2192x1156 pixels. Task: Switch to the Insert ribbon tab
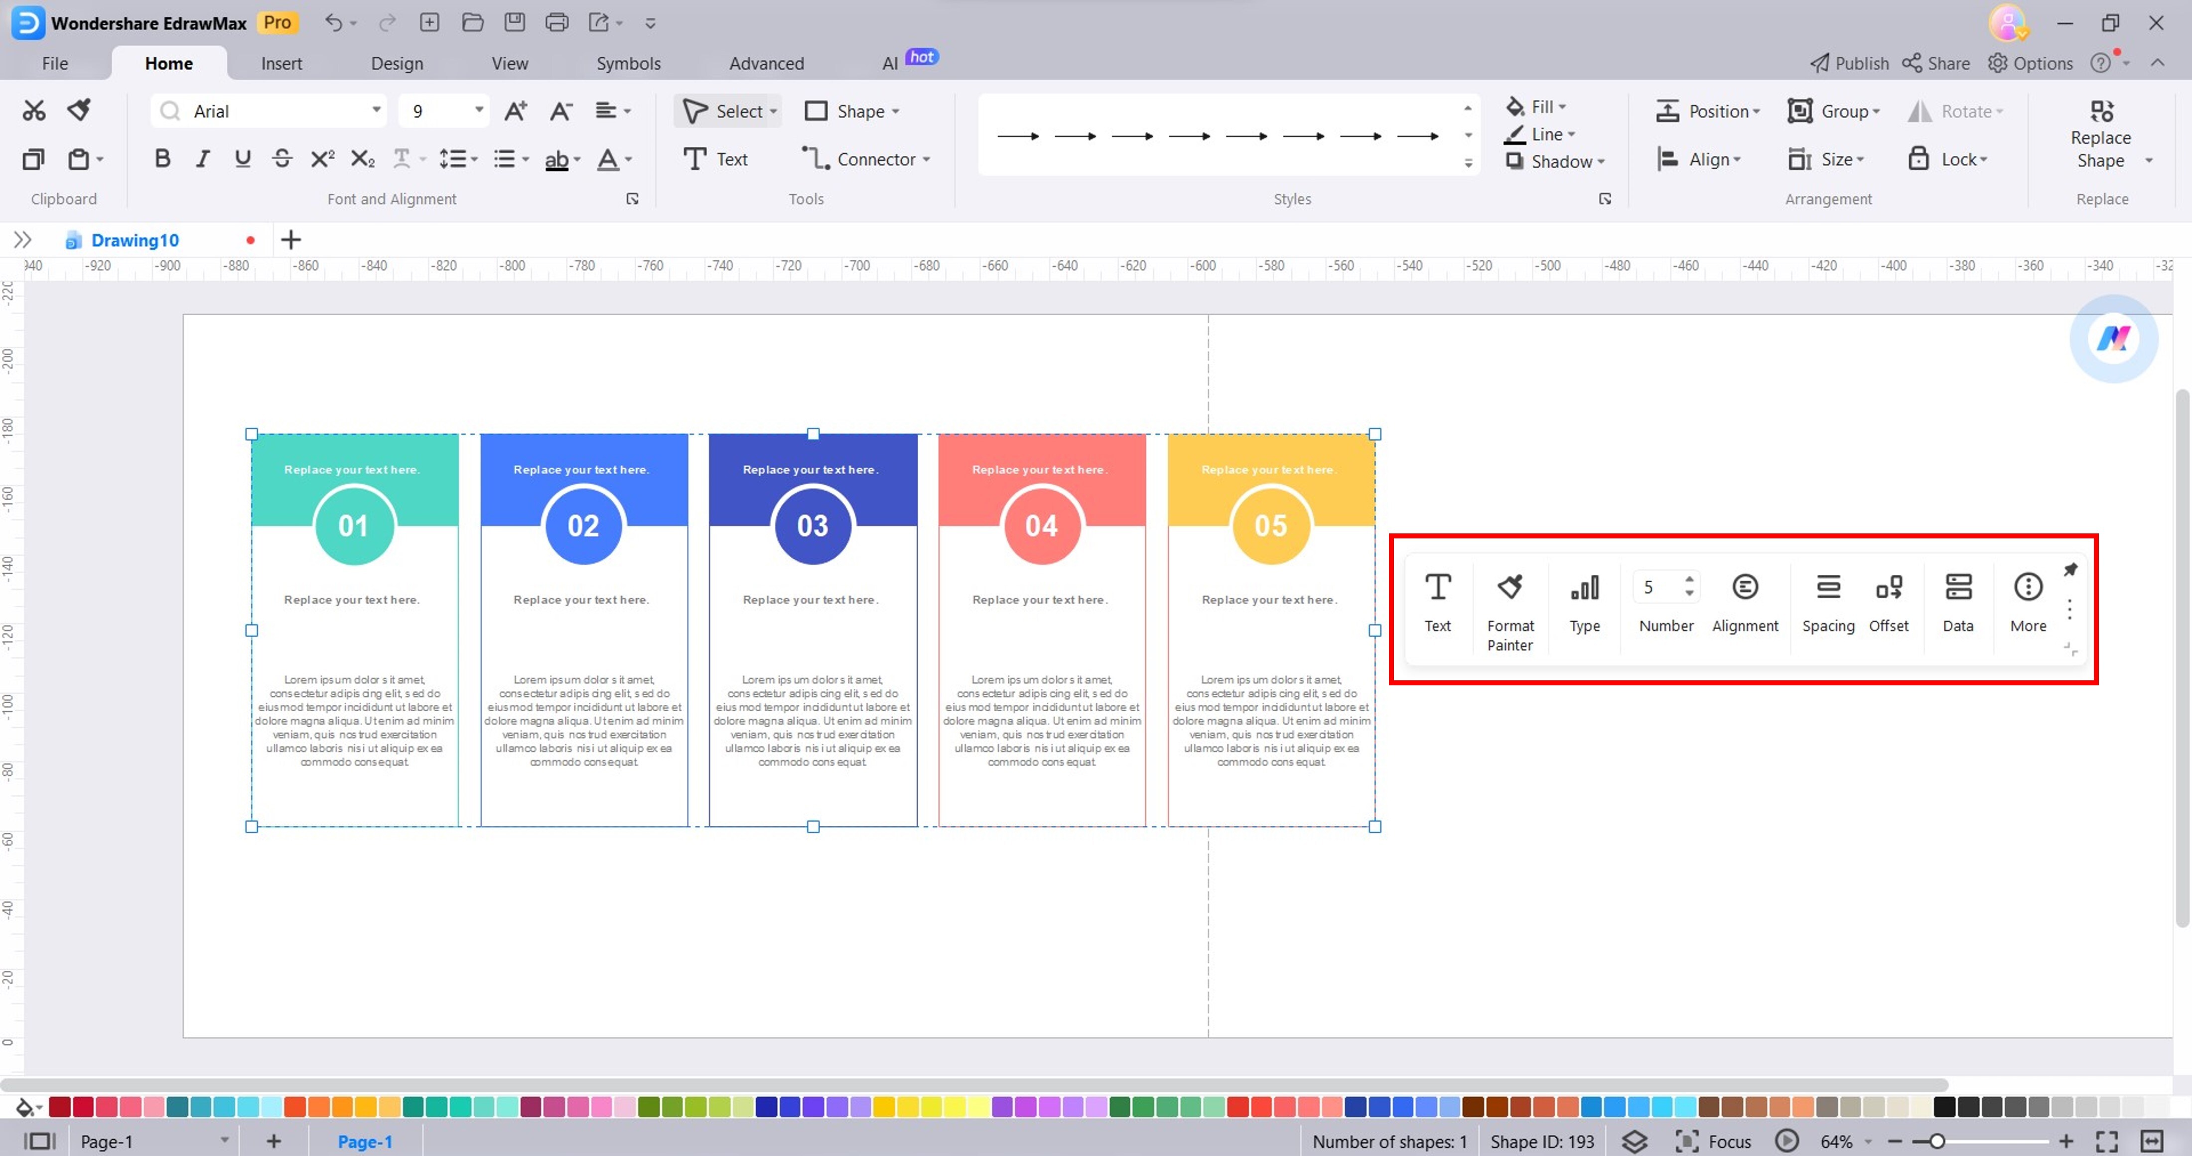click(x=281, y=64)
